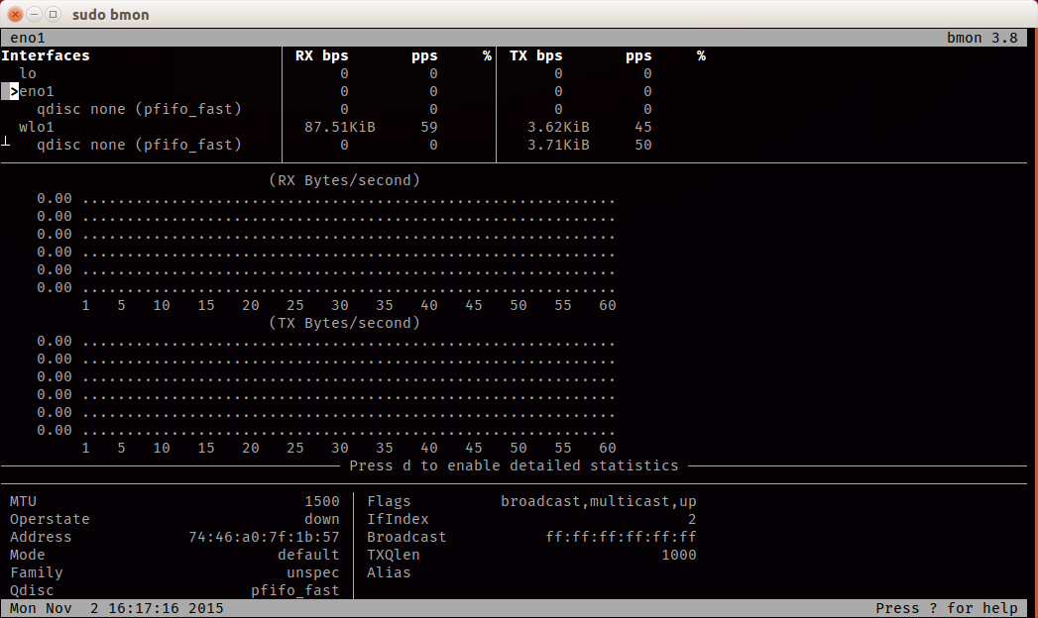Click the window maximize button

[54, 15]
